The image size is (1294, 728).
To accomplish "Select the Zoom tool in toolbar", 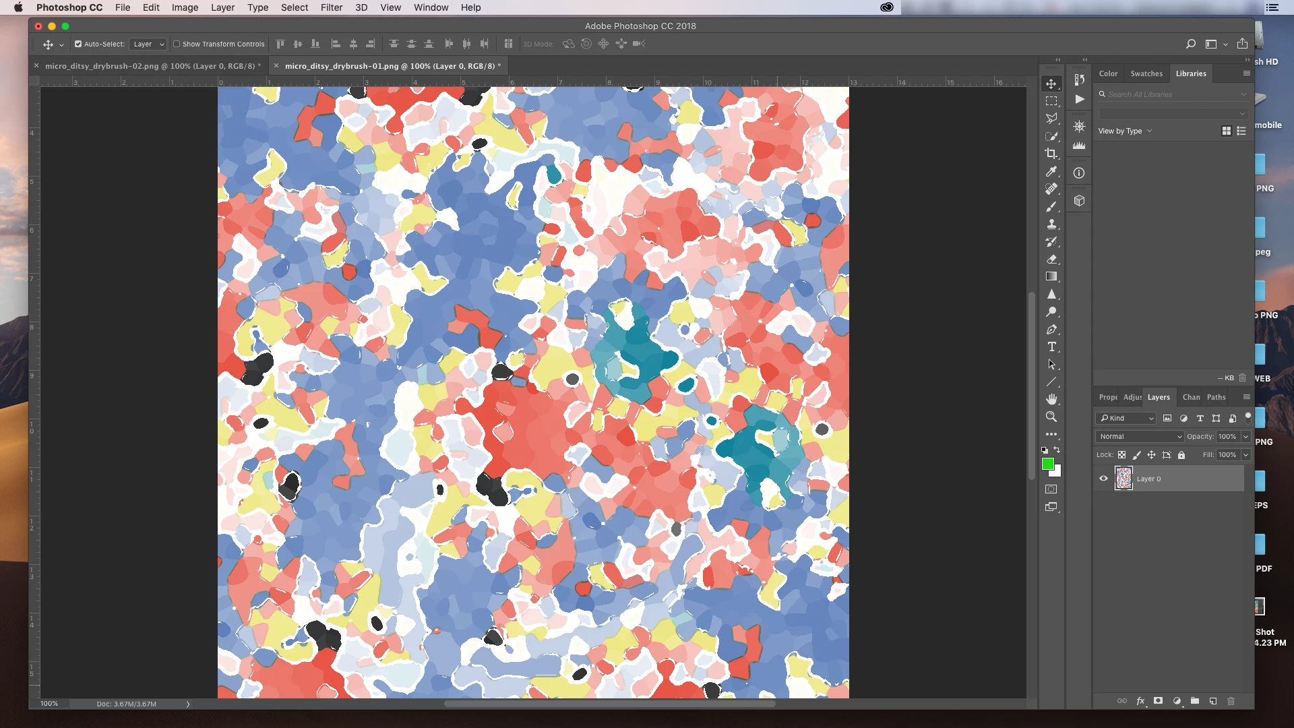I will pos(1051,417).
